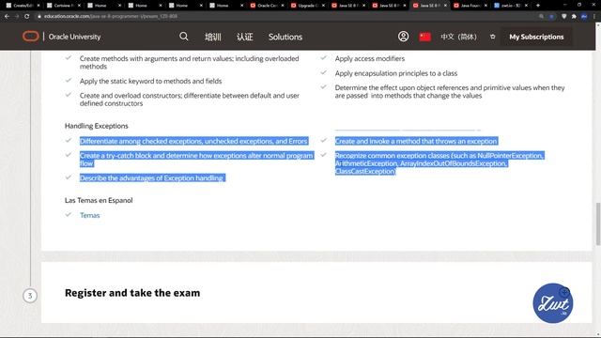Screen dimensions: 601x338
Task: Close the Upgrade tab
Action: (323, 6)
